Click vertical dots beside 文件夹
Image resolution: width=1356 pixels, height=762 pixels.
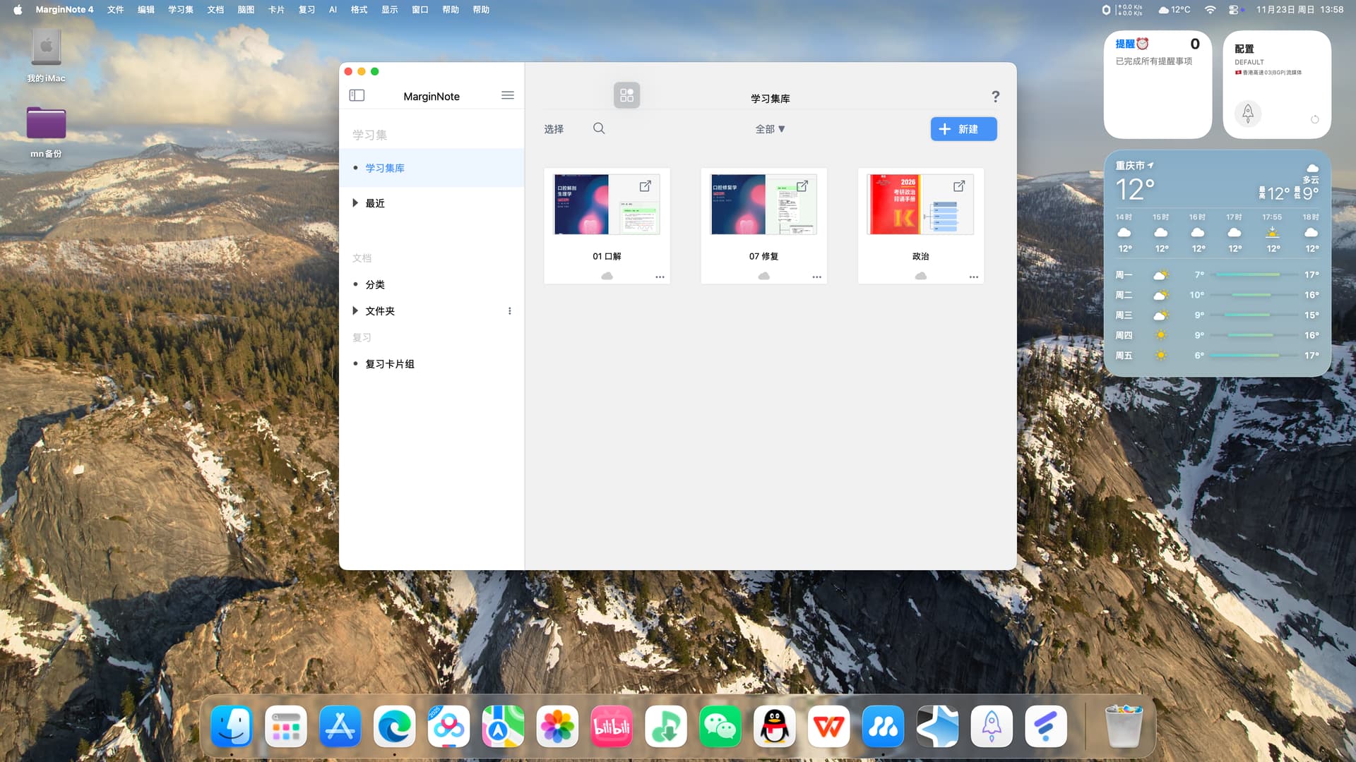(x=509, y=311)
